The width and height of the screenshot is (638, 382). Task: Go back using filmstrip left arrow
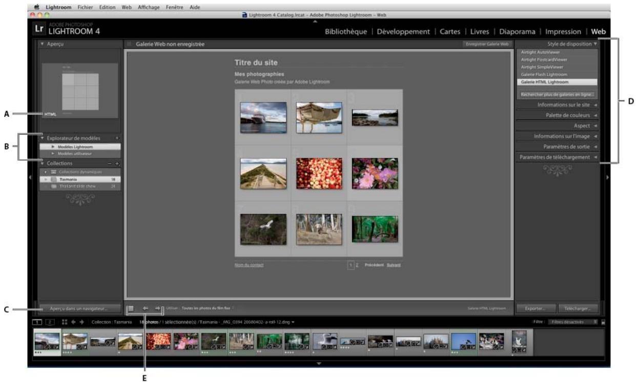73,322
